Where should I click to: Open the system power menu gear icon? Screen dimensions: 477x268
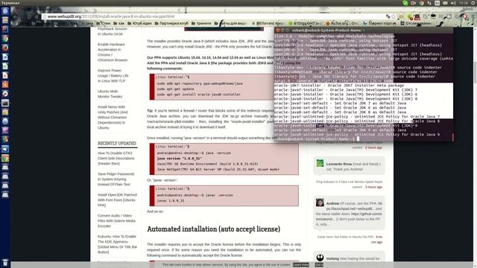[473, 3]
